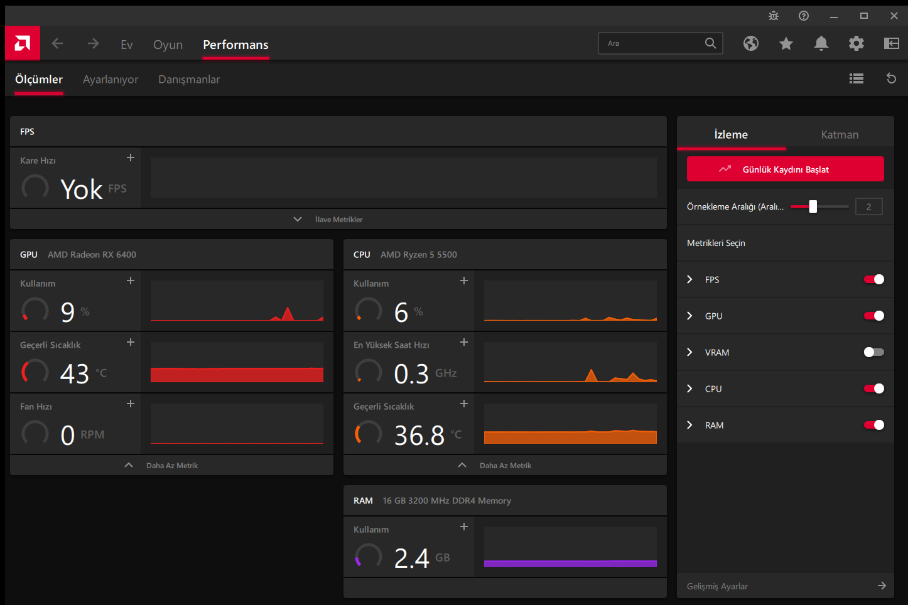Toggle CPU metrics switch
This screenshot has height=605, width=908.
pyautogui.click(x=874, y=388)
